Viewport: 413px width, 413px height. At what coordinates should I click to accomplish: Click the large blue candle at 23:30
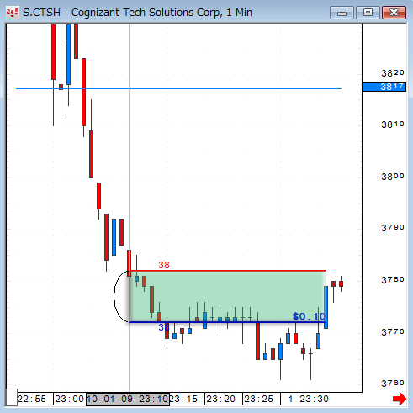pyautogui.click(x=326, y=307)
